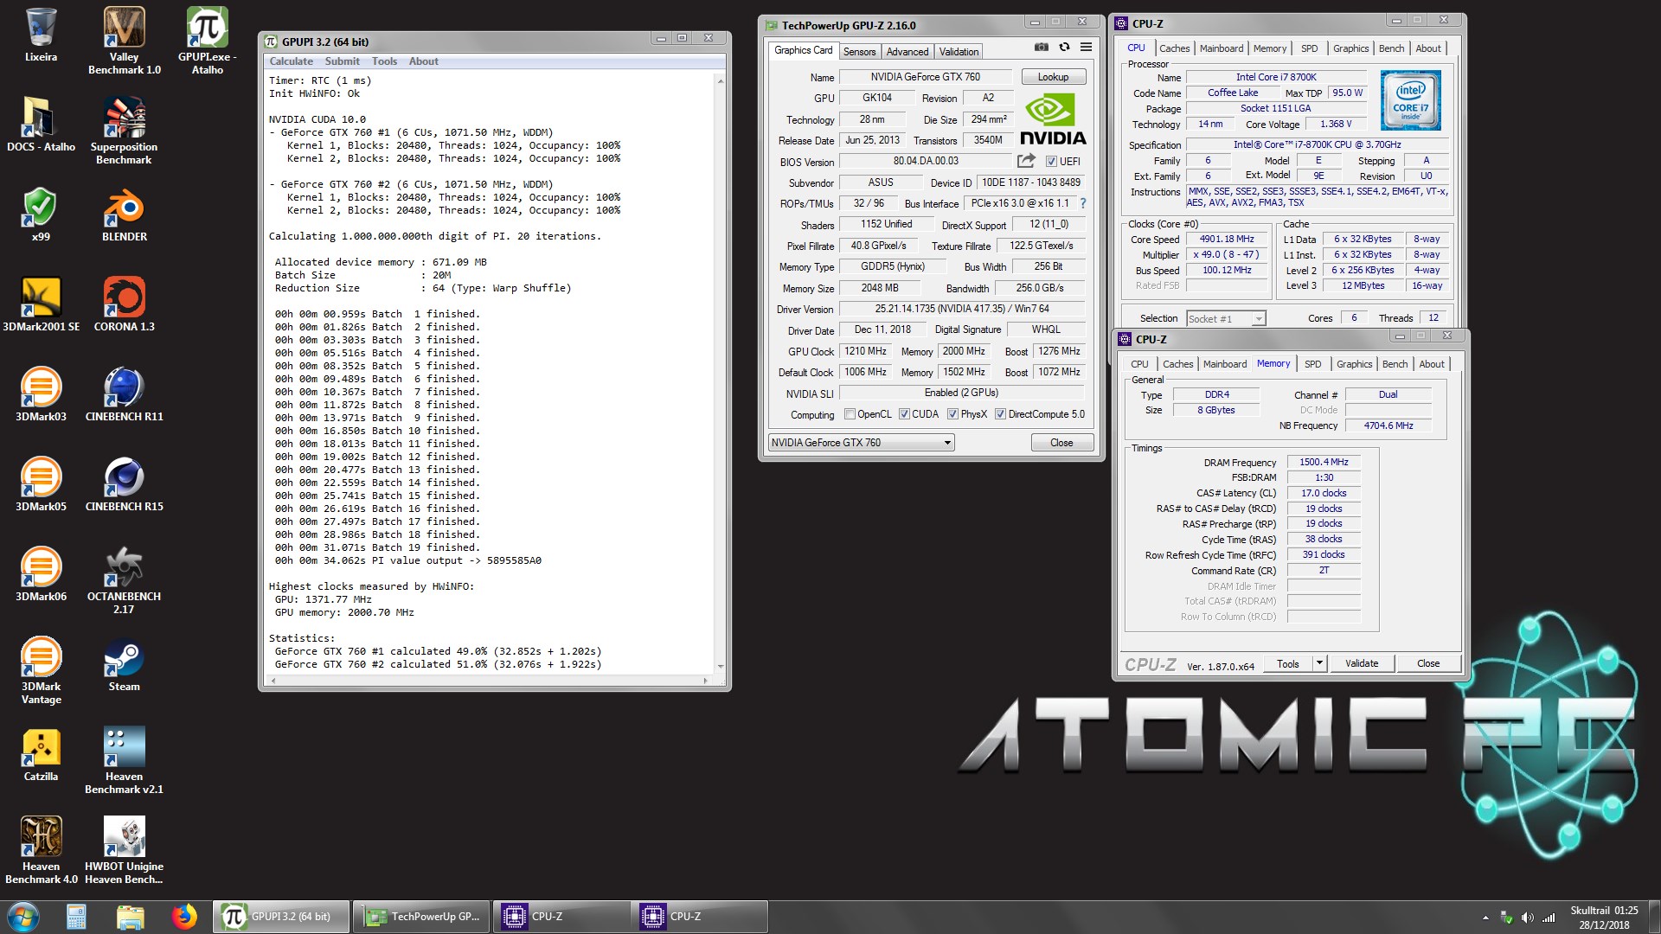The image size is (1661, 934).
Task: Launch Valley Benchmark 1.0 shortcut
Action: click(124, 40)
